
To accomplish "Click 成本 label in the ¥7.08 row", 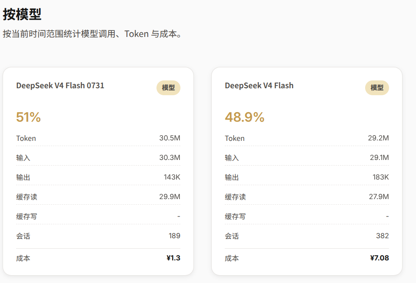I will [x=232, y=258].
